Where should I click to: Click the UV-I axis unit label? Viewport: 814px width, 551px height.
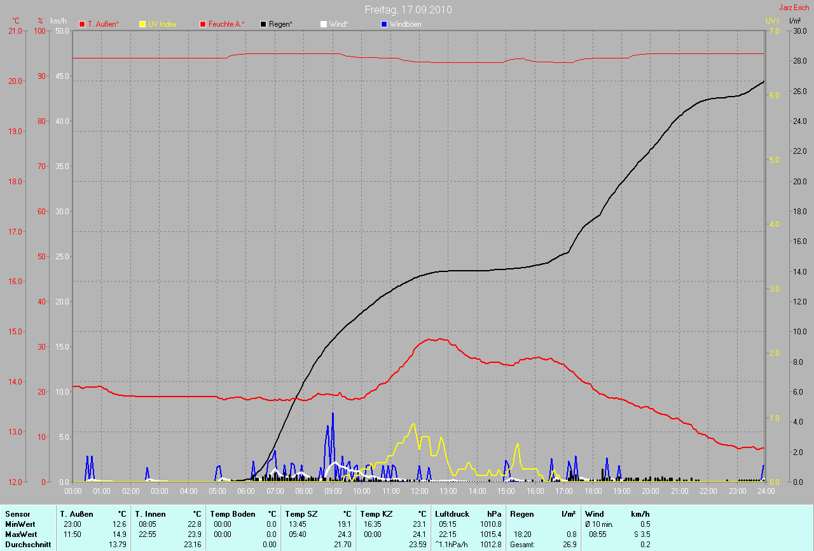click(x=772, y=21)
